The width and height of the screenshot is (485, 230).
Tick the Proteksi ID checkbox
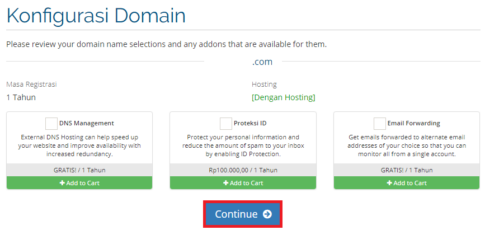point(226,123)
